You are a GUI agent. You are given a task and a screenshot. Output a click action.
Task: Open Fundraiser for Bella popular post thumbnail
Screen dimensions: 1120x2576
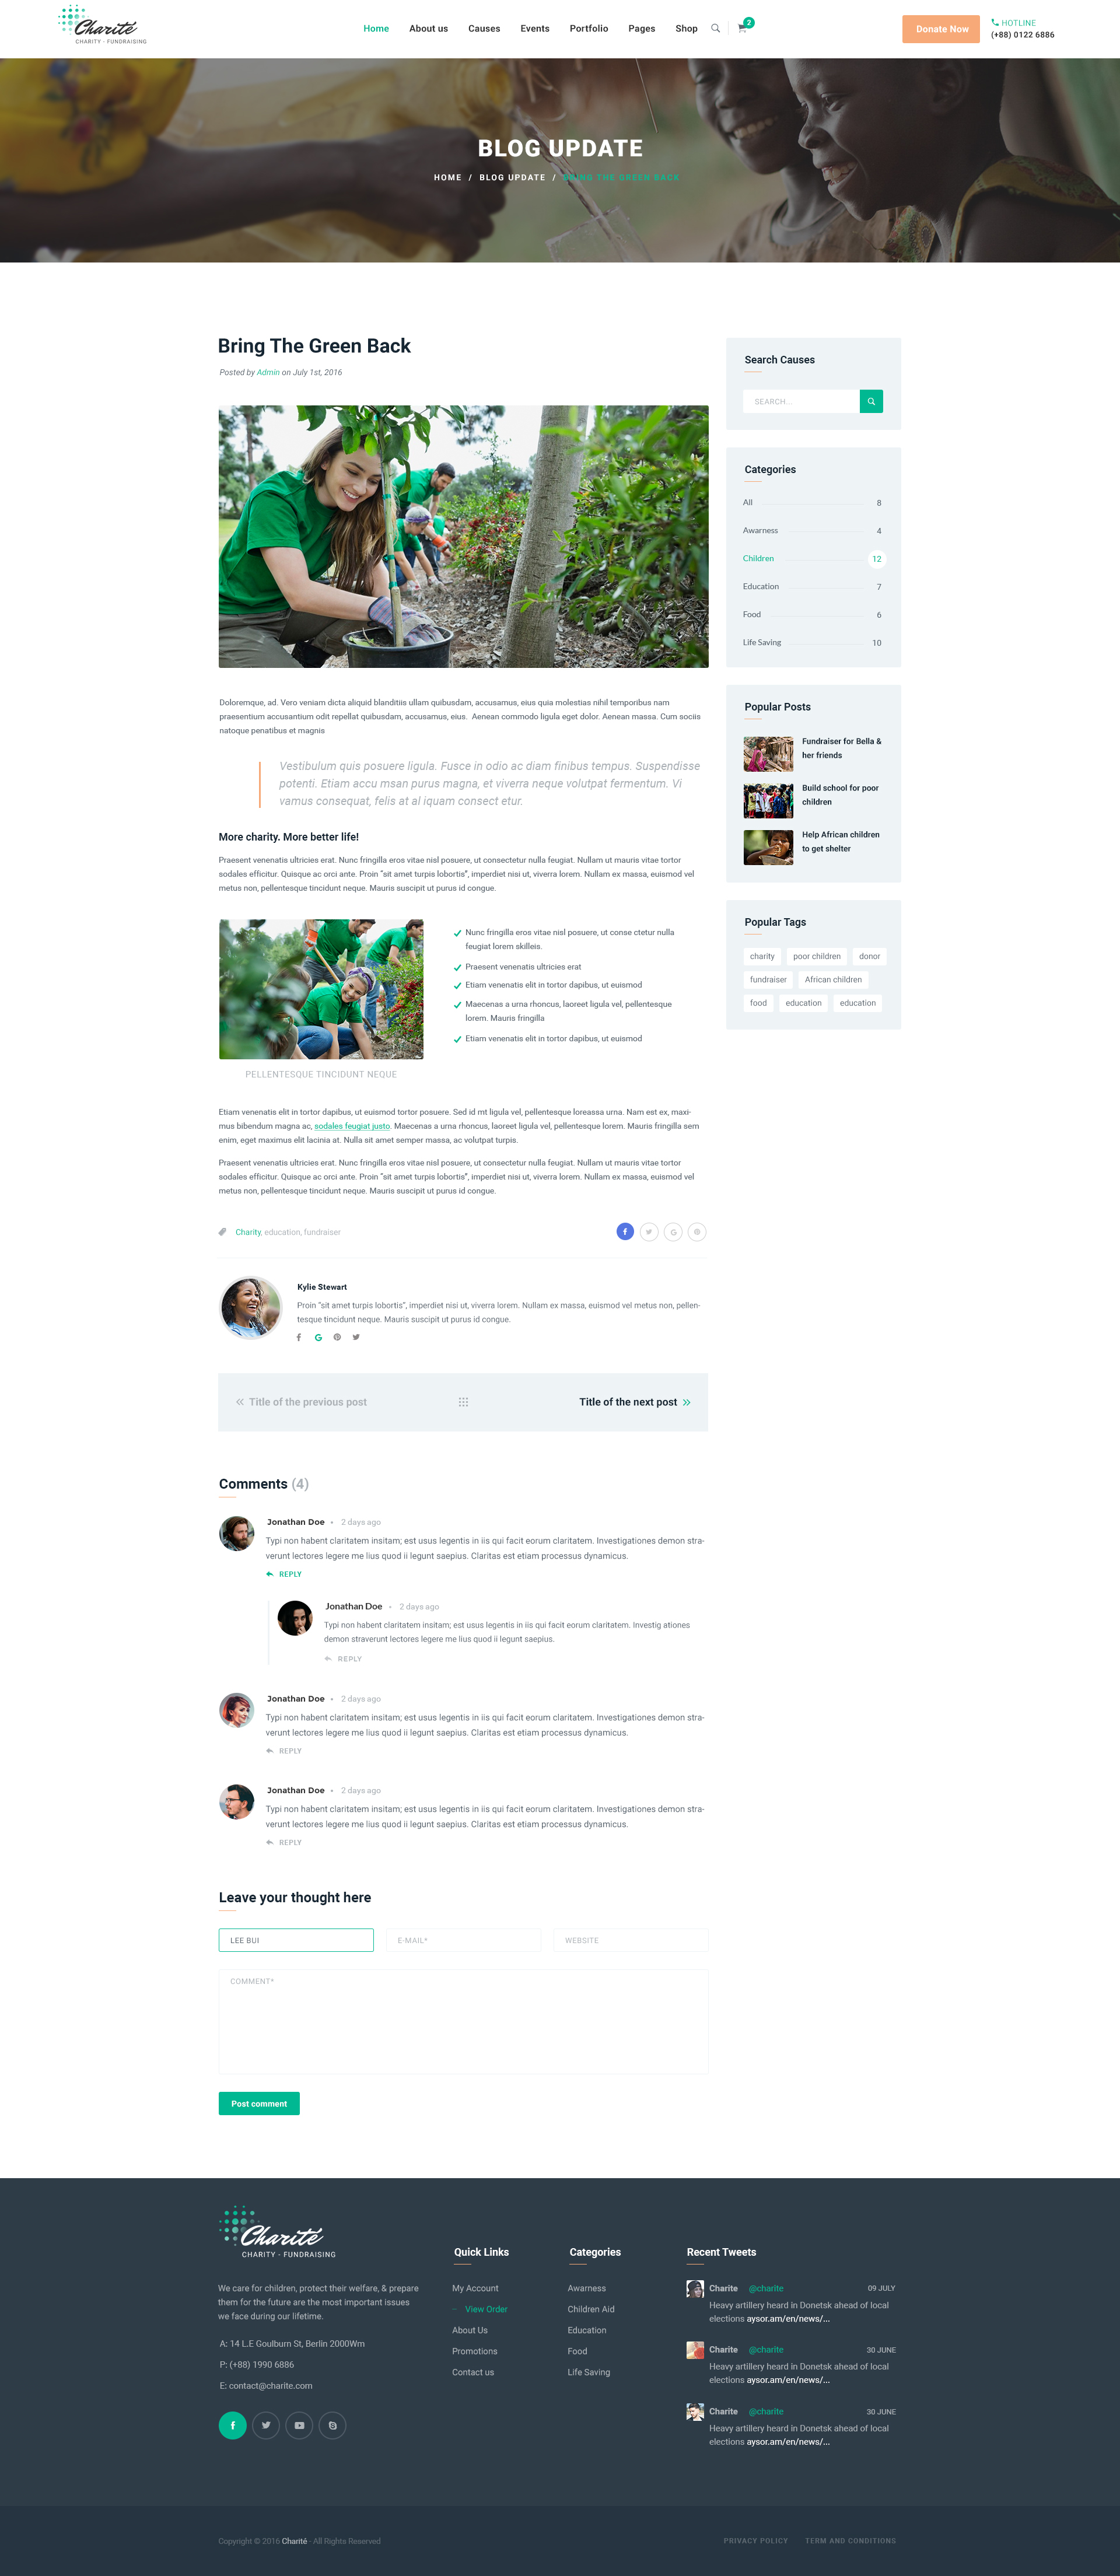pos(768,754)
